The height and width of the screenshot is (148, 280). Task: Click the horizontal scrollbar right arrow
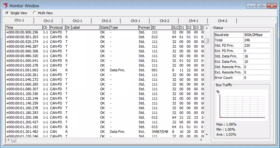pos(201,139)
